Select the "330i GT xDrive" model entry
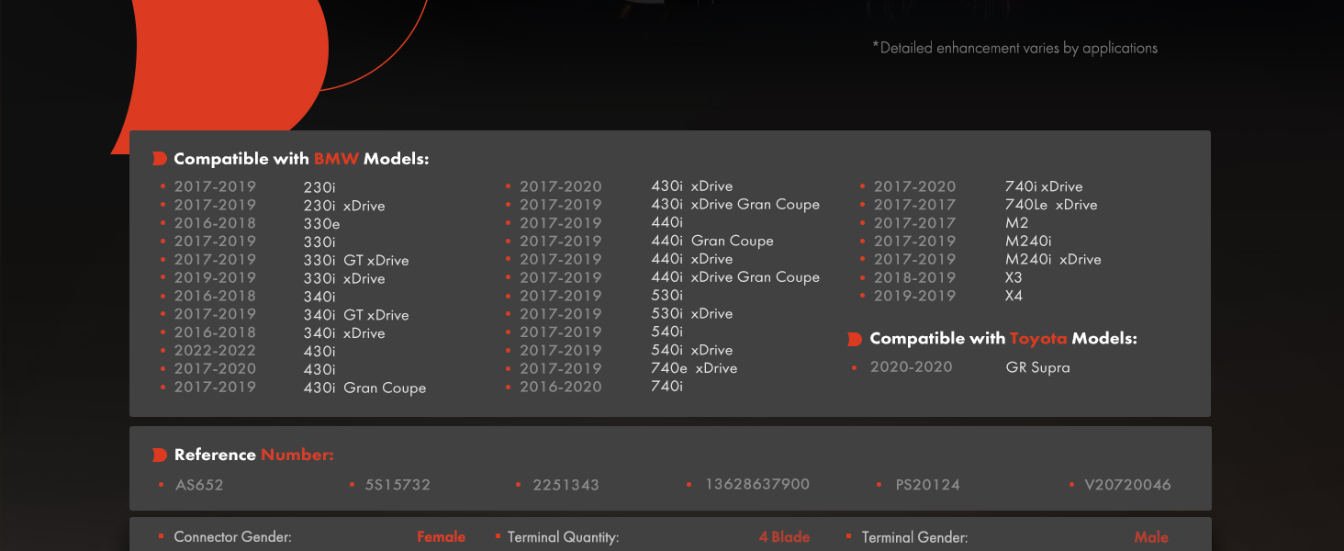 tap(356, 260)
